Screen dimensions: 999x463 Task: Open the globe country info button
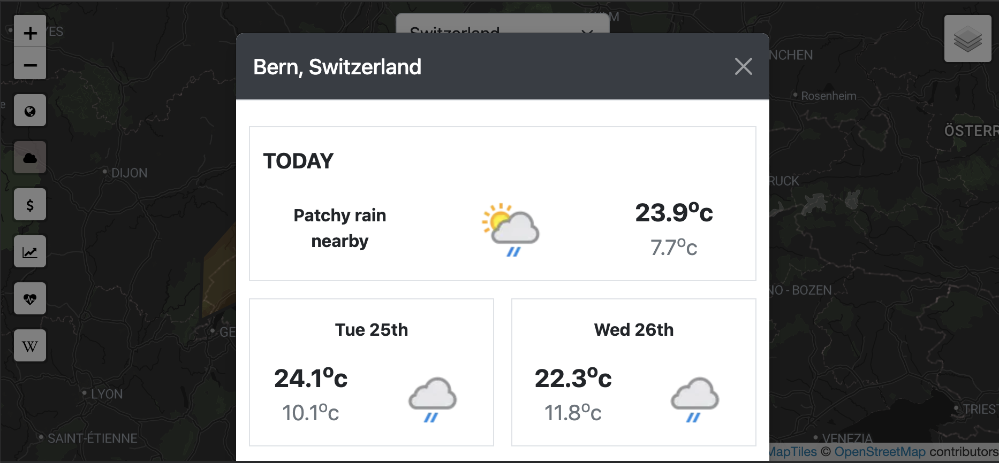[30, 111]
